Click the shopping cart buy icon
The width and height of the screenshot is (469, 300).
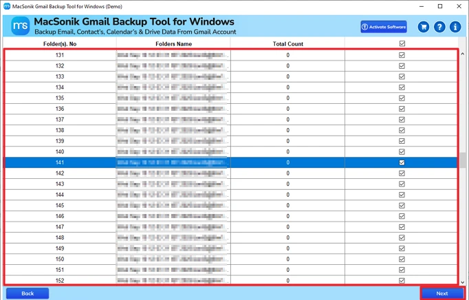point(424,27)
